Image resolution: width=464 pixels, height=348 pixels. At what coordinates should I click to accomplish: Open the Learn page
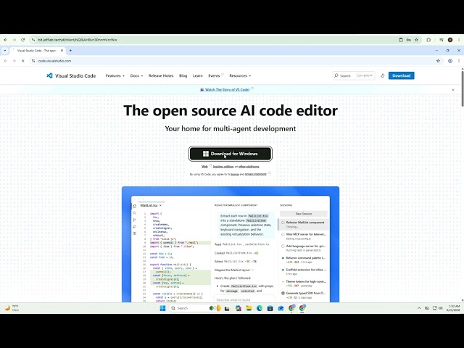coord(198,75)
